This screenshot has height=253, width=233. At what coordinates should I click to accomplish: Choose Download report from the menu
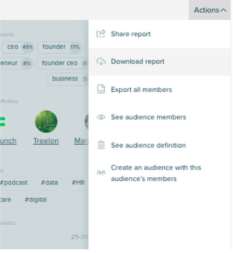pos(159,62)
